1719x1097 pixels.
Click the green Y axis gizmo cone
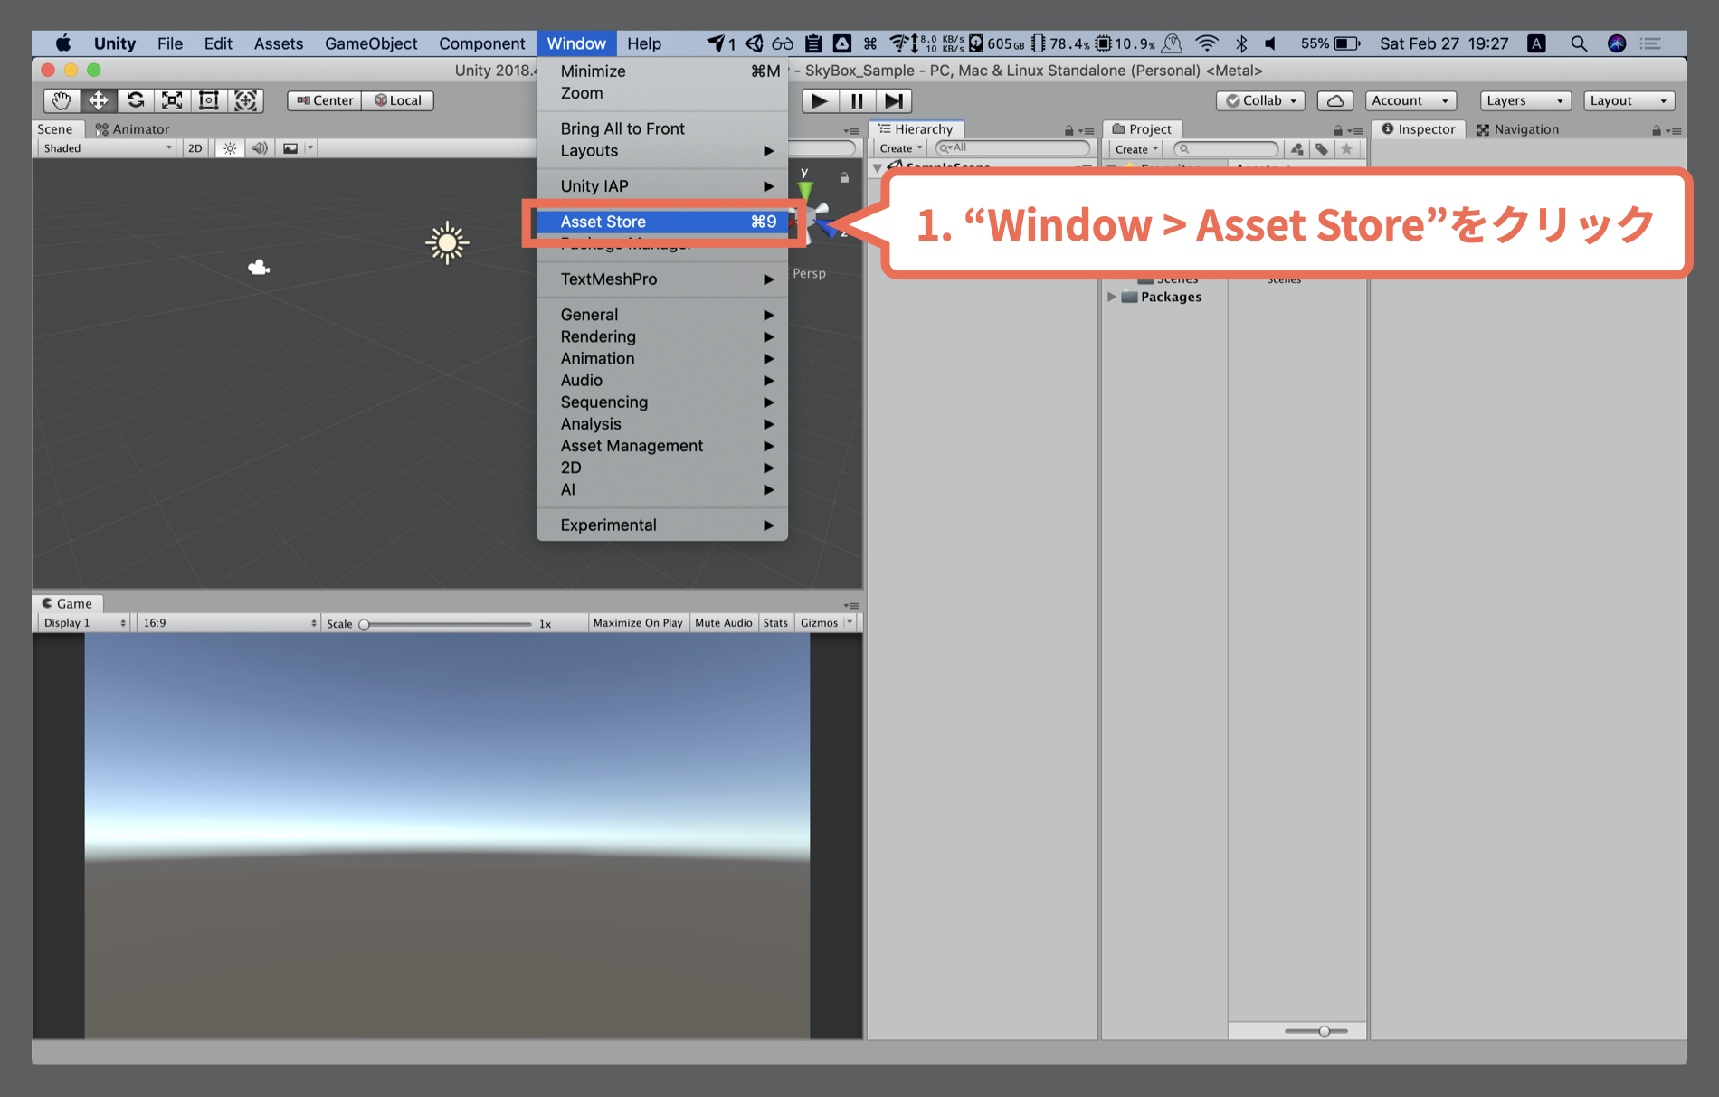[x=804, y=189]
